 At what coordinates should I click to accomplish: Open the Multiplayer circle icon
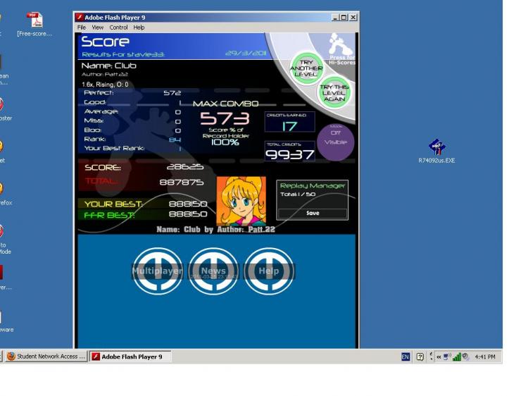157,271
